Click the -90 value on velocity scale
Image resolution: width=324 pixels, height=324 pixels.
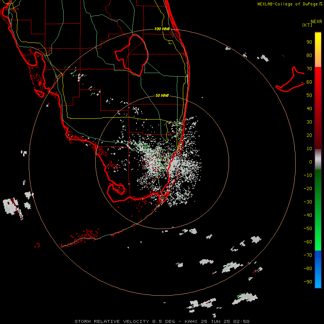click(308, 282)
